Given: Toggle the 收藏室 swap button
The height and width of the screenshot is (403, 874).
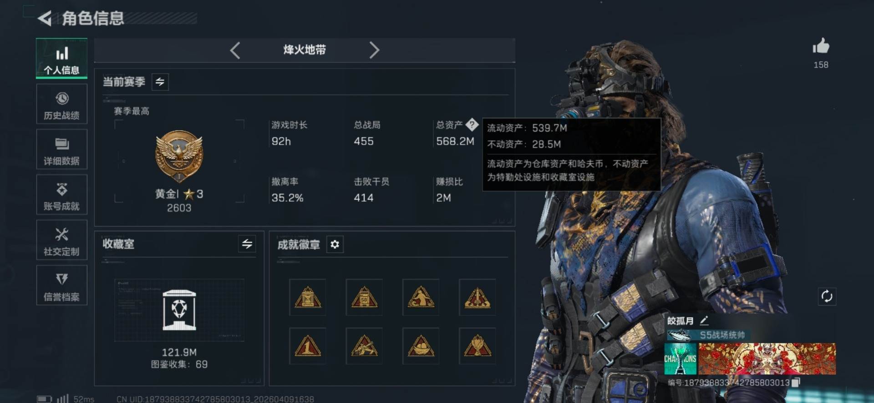Looking at the screenshot, I should pos(247,244).
